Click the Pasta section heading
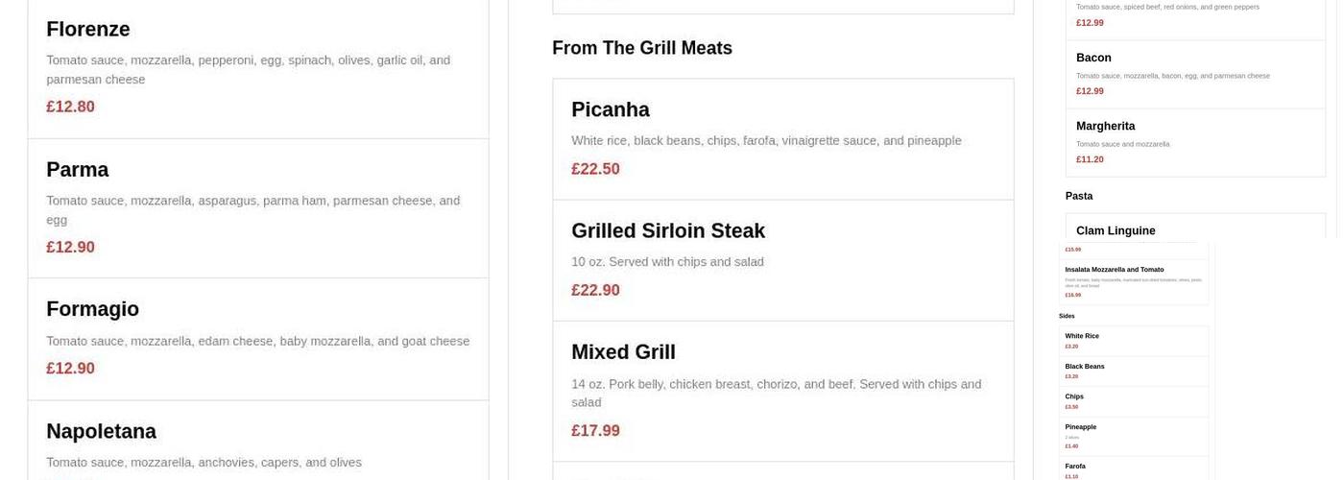This screenshot has width=1344, height=480. (1078, 196)
